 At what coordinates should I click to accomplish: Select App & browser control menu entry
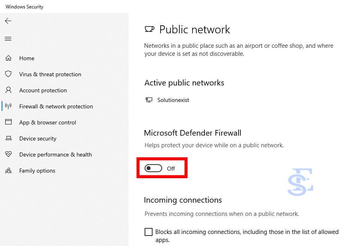(48, 122)
